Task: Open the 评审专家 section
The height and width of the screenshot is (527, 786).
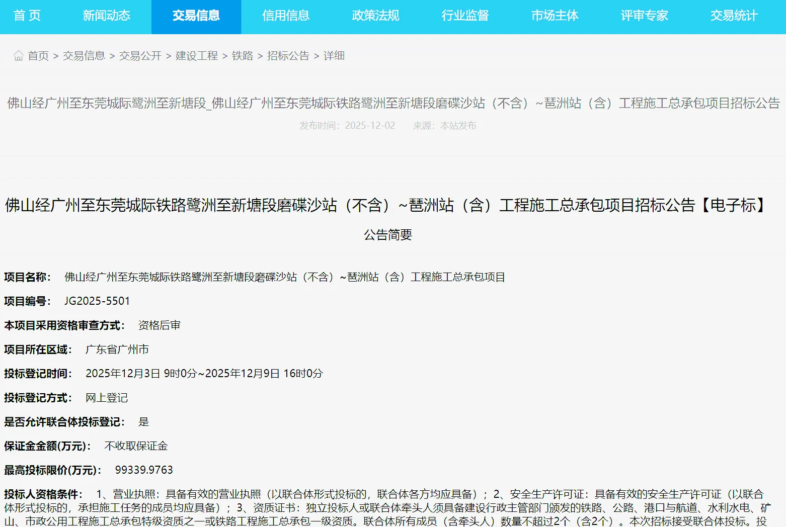Action: point(644,16)
